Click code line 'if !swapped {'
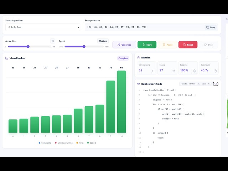The image size is (228, 171). [x=160, y=133]
